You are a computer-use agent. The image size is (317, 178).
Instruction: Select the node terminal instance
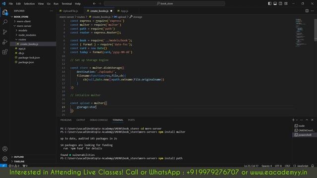point(305,126)
